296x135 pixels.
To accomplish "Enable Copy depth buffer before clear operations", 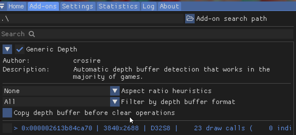I will tap(7, 113).
